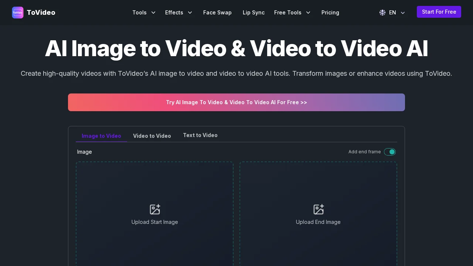The width and height of the screenshot is (473, 266).
Task: Click Start For Free
Action: tap(439, 12)
